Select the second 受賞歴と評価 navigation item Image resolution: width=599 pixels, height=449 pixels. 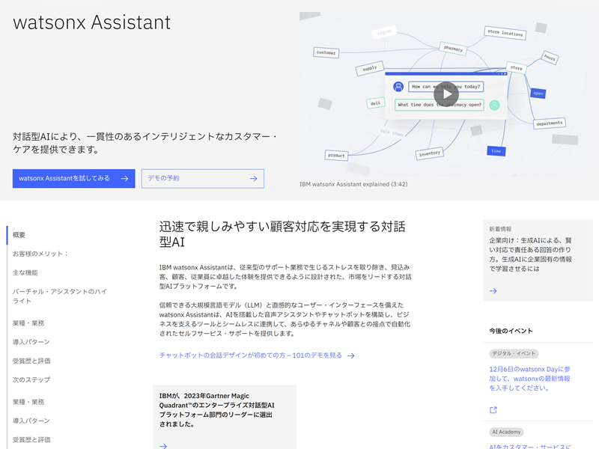[31, 439]
